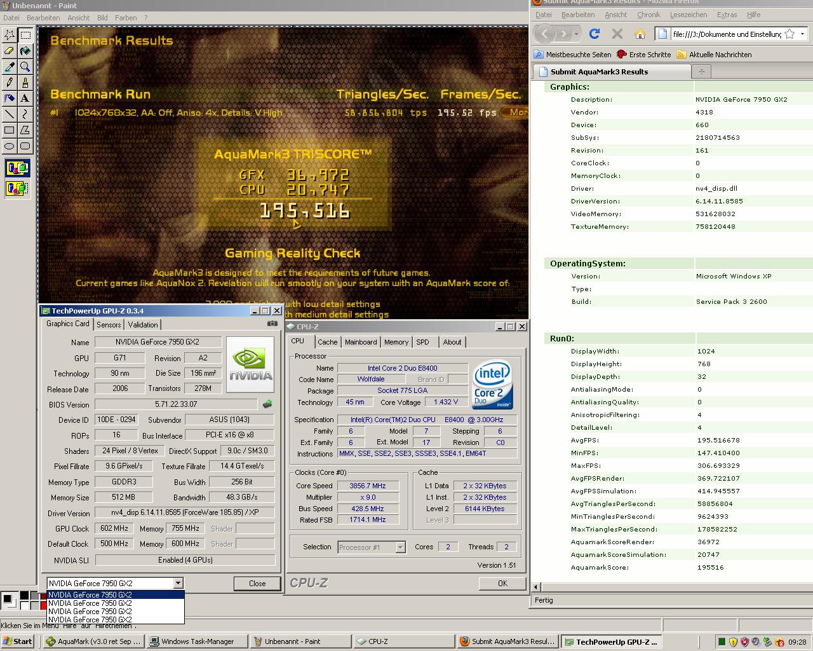Open the Aktuelle Nachrichten feed bookmark

[x=714, y=55]
